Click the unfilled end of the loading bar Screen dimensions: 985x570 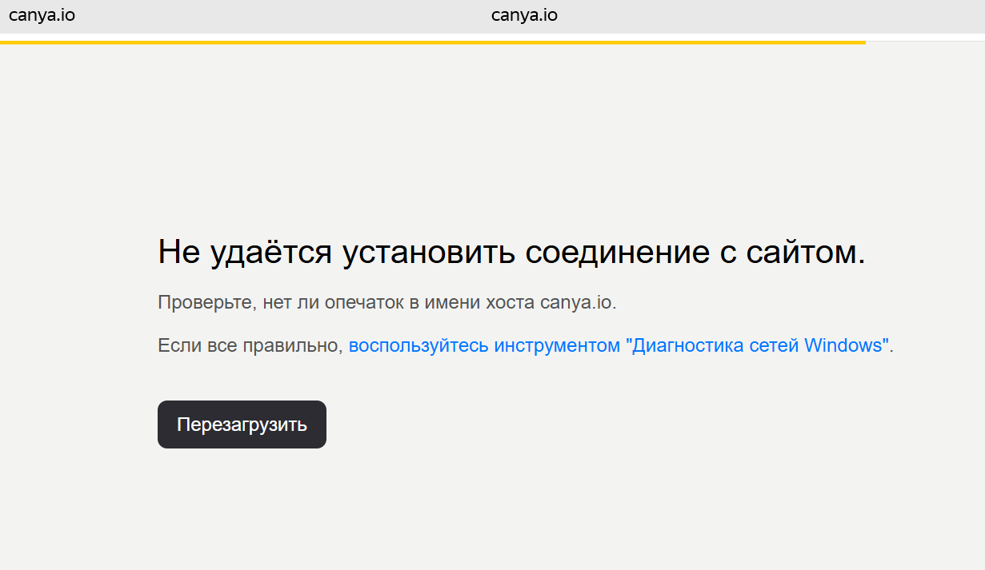coord(924,41)
